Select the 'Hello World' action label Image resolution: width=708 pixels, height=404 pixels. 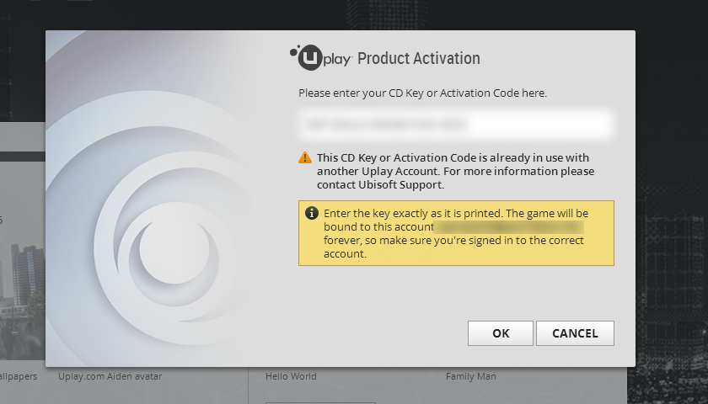click(x=291, y=376)
